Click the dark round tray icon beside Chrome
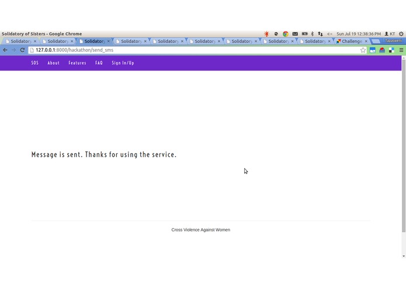Viewport: 406px width, 288px height. pos(276,34)
